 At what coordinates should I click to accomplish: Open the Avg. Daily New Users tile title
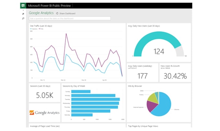pos(144,26)
